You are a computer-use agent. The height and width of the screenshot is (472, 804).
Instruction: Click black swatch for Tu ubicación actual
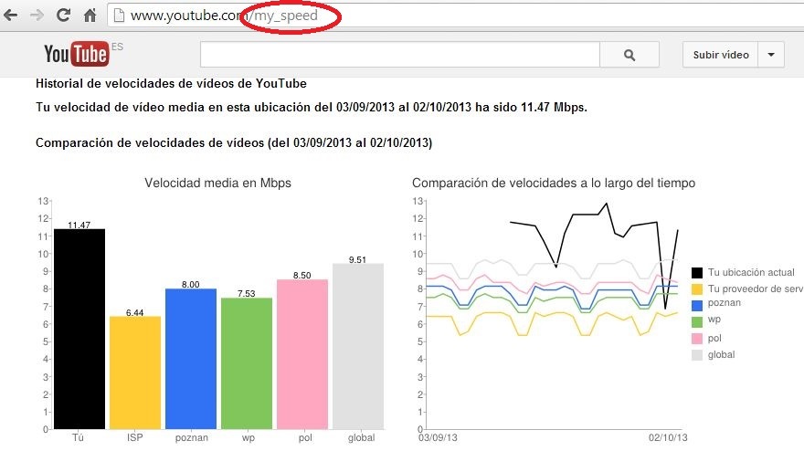point(697,273)
